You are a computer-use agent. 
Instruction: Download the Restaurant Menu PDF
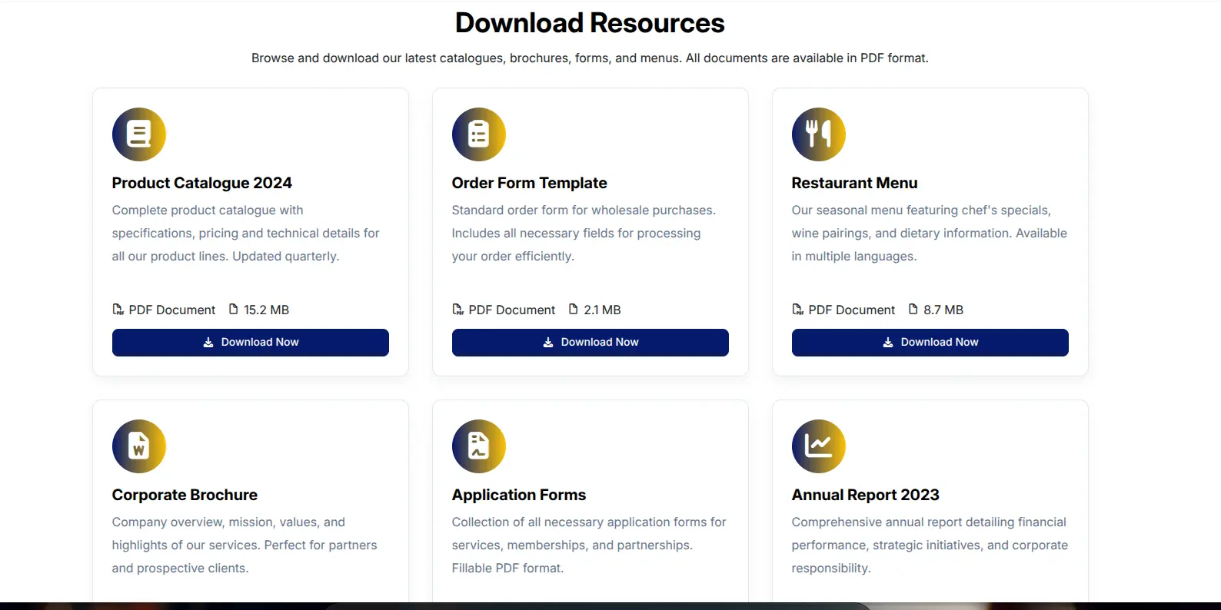pos(930,343)
